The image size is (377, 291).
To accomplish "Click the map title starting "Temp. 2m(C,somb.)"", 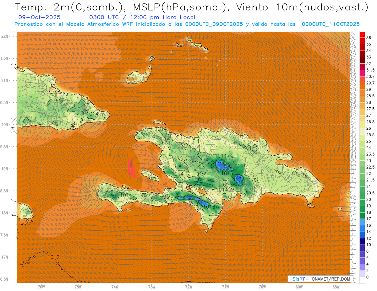I will coord(192,8).
